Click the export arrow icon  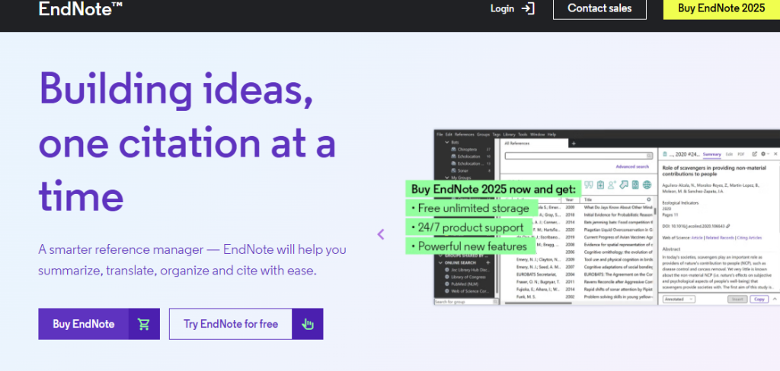tap(624, 184)
